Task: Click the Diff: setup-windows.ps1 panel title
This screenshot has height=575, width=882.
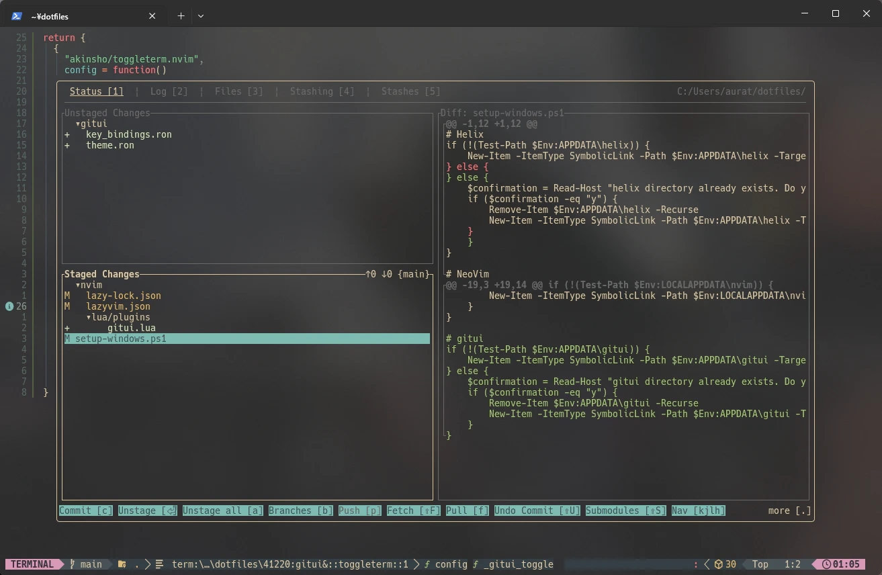Action: (502, 113)
